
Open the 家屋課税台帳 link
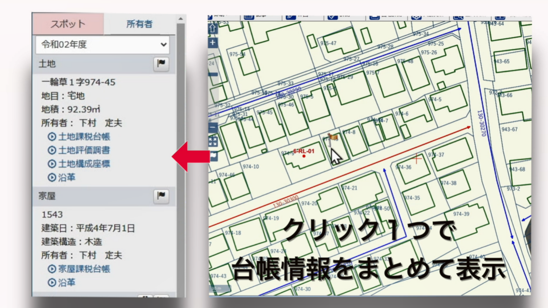click(84, 269)
